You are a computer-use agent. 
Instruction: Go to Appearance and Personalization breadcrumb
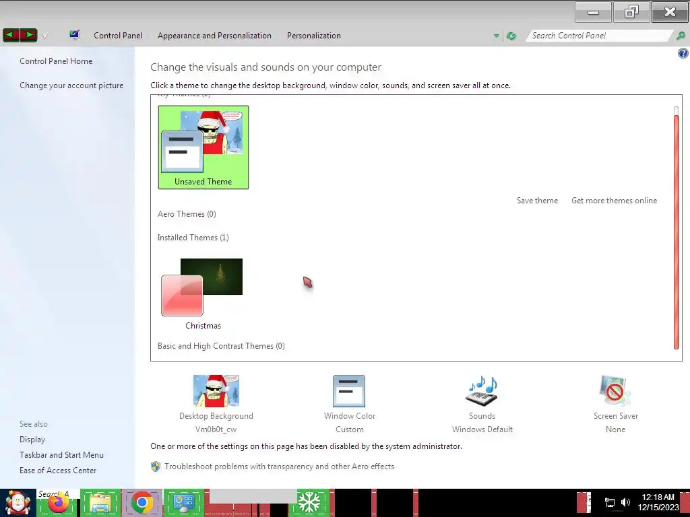coord(214,36)
